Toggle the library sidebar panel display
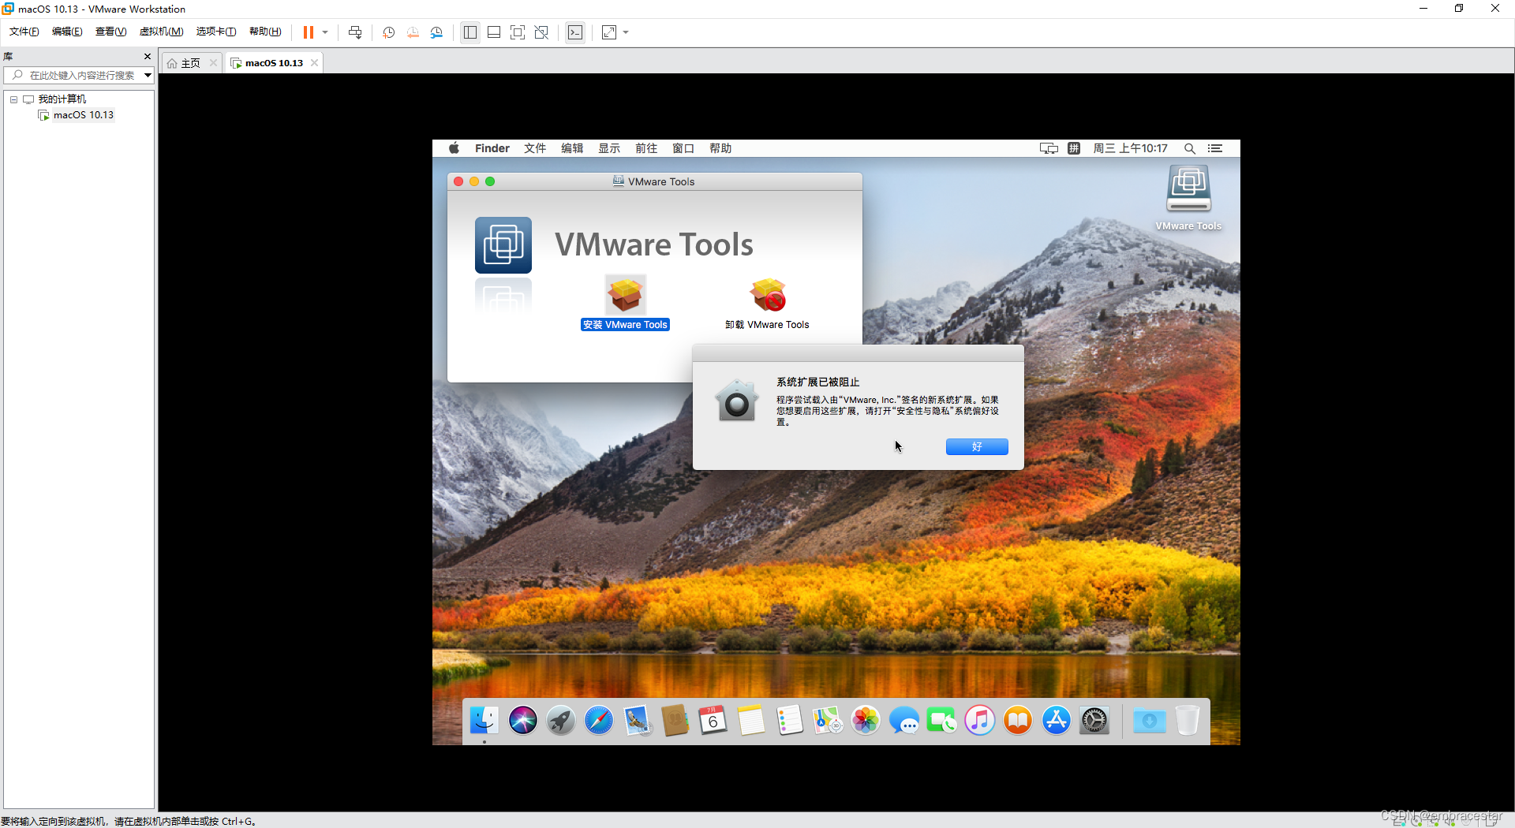This screenshot has width=1515, height=828. coord(470,32)
